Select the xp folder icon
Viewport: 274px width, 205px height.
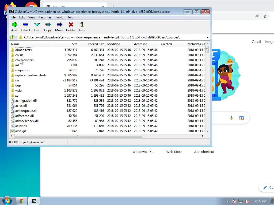tap(12, 95)
